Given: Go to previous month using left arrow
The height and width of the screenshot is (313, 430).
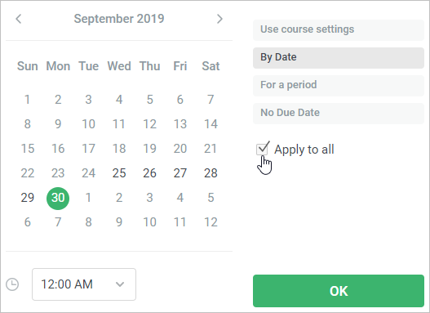Looking at the screenshot, I should coord(19,19).
